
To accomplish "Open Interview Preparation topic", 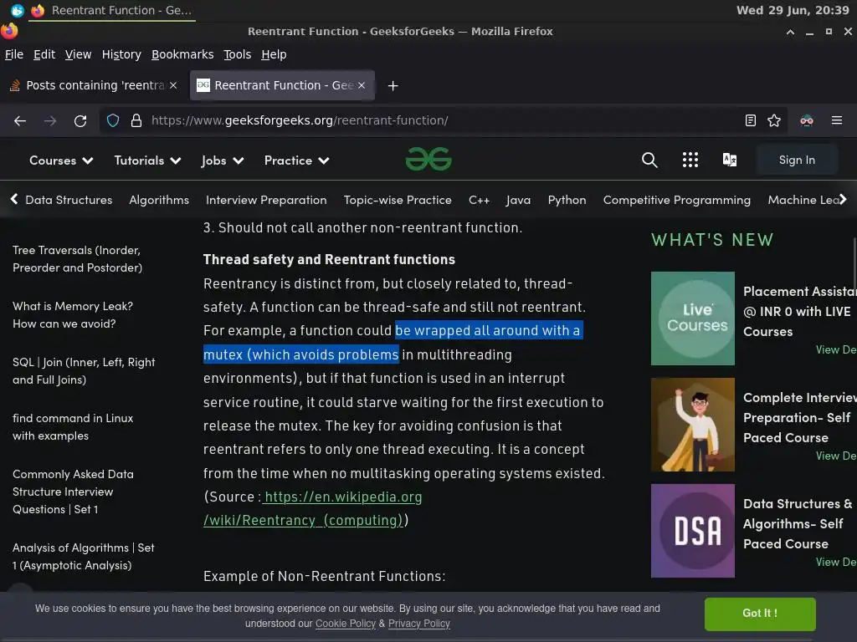I will (x=266, y=200).
